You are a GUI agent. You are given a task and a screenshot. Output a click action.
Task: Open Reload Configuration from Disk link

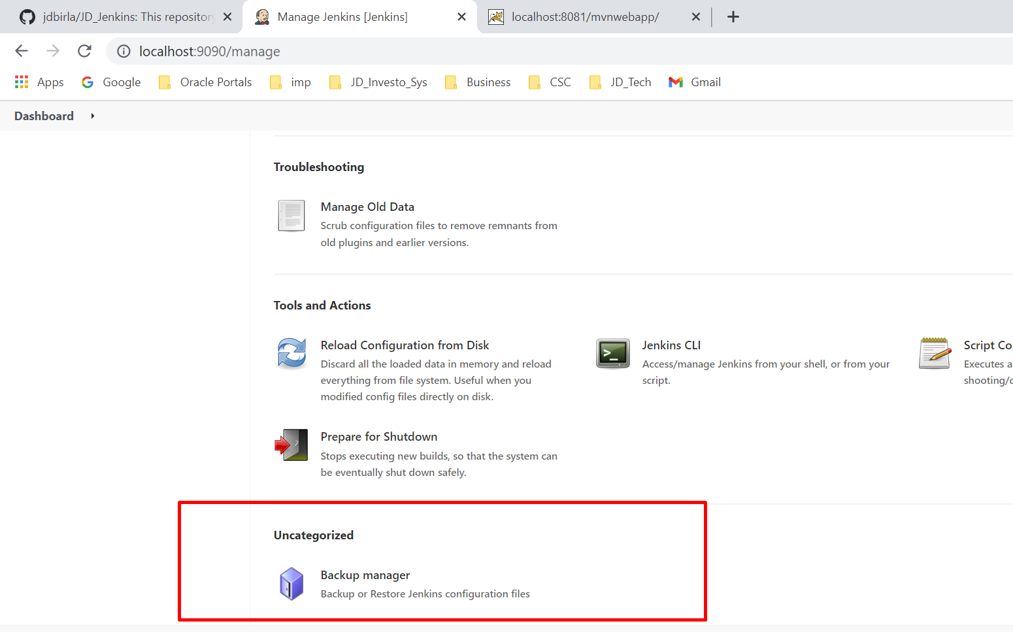pos(405,345)
